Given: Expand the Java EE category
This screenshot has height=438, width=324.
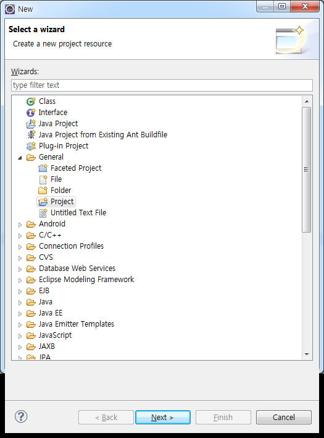Looking at the screenshot, I should (20, 314).
